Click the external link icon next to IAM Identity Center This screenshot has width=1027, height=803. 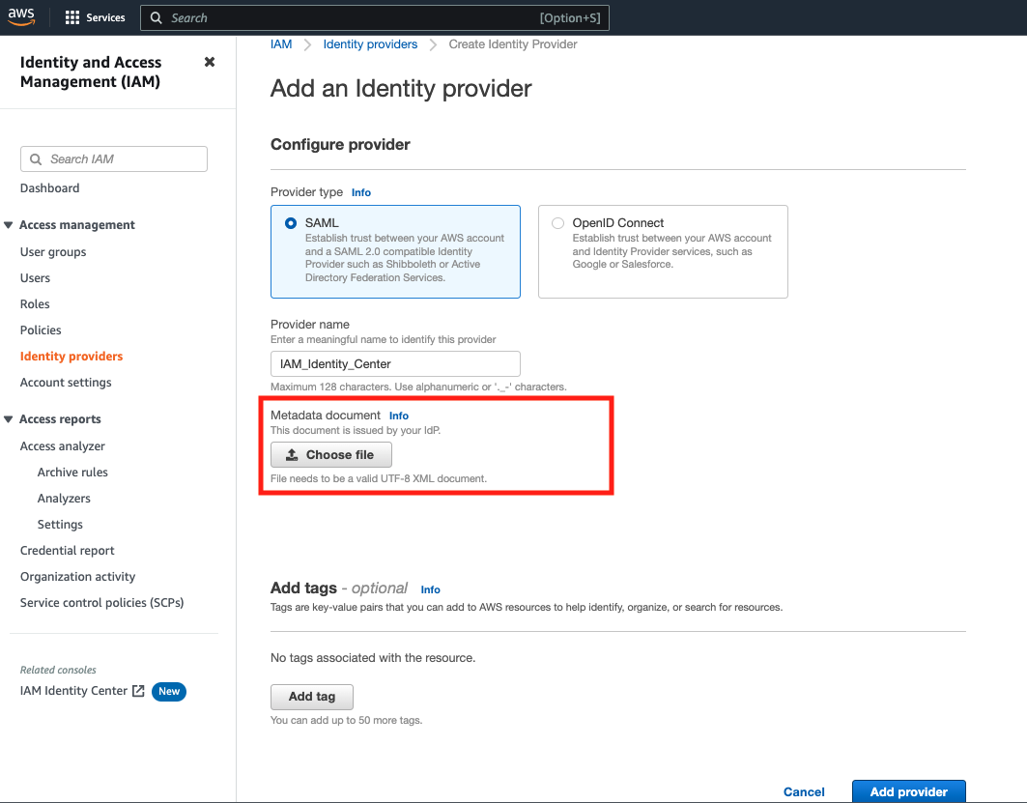(138, 690)
